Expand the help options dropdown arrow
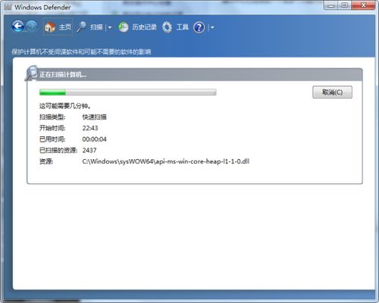 point(212,27)
